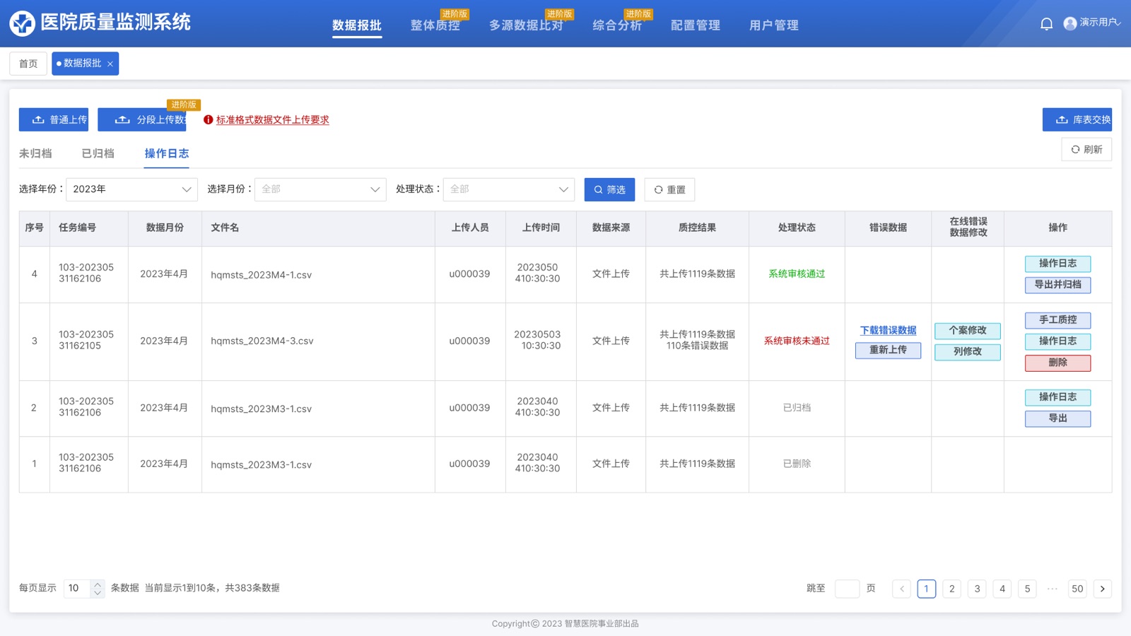Go to the 首页 page tab
1131x636 pixels.
(x=28, y=64)
